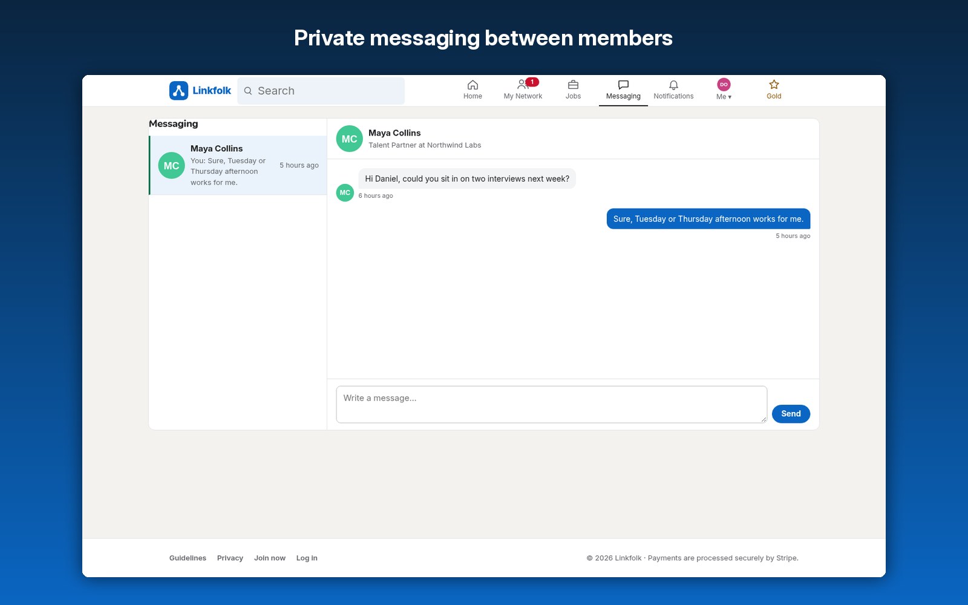Open the Me profile dropdown
Image resolution: width=968 pixels, height=605 pixels.
click(x=724, y=90)
